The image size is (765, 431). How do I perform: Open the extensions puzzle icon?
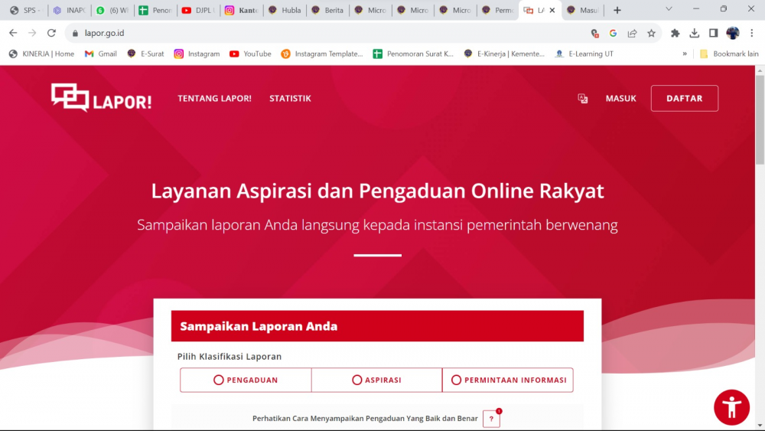click(x=675, y=33)
